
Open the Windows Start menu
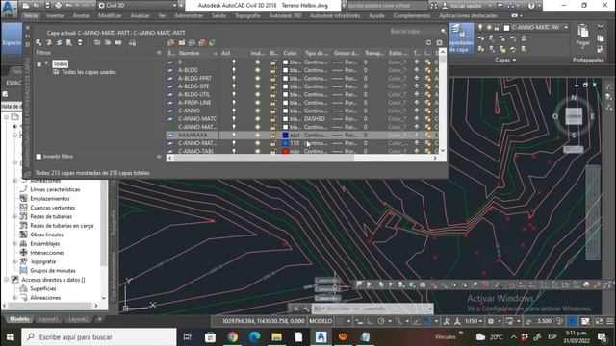11,337
